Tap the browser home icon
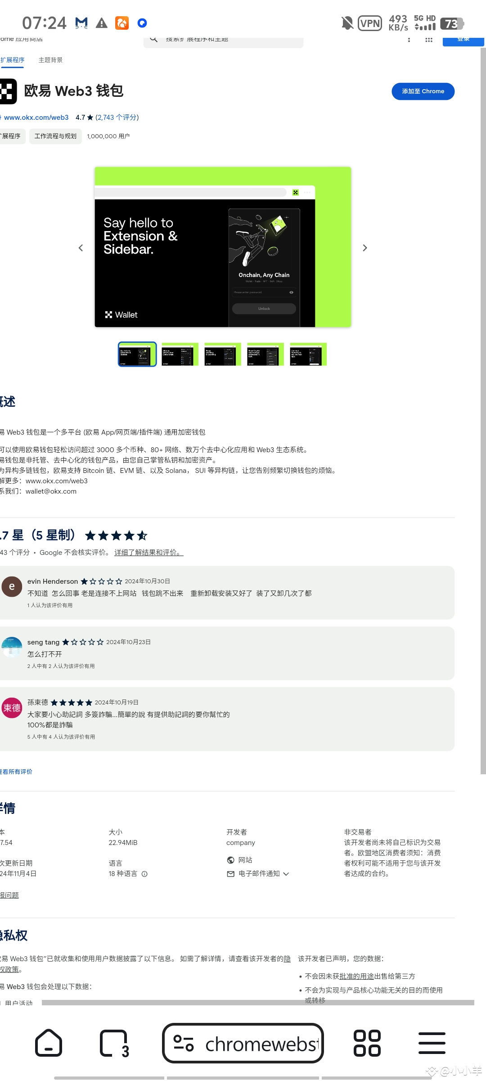 tap(49, 1043)
